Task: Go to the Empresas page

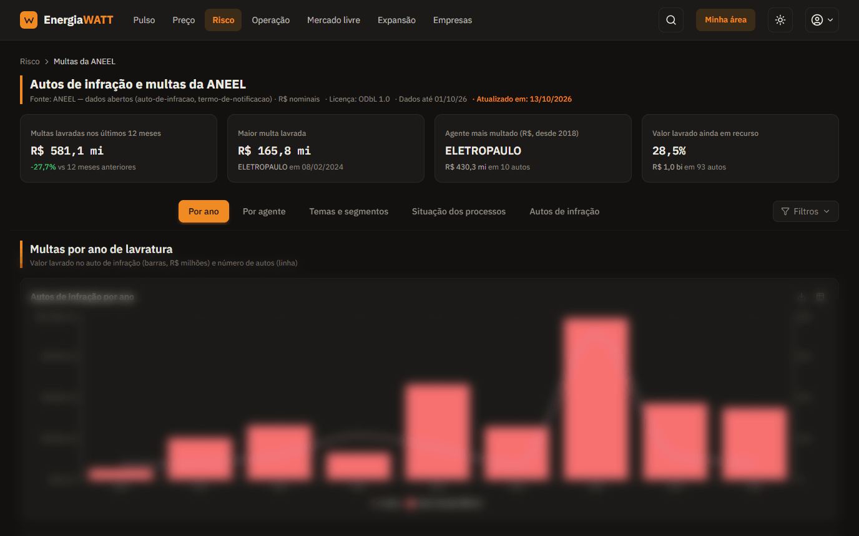Action: coord(453,20)
